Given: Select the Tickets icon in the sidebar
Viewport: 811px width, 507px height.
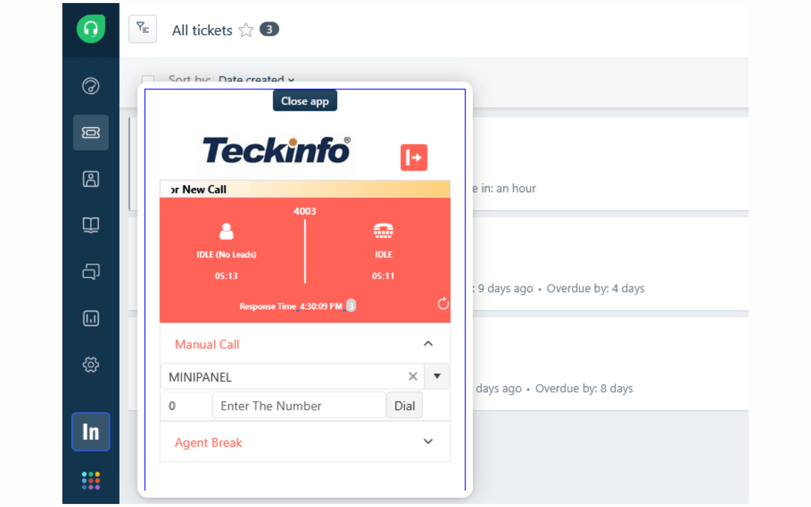Looking at the screenshot, I should click(x=91, y=132).
